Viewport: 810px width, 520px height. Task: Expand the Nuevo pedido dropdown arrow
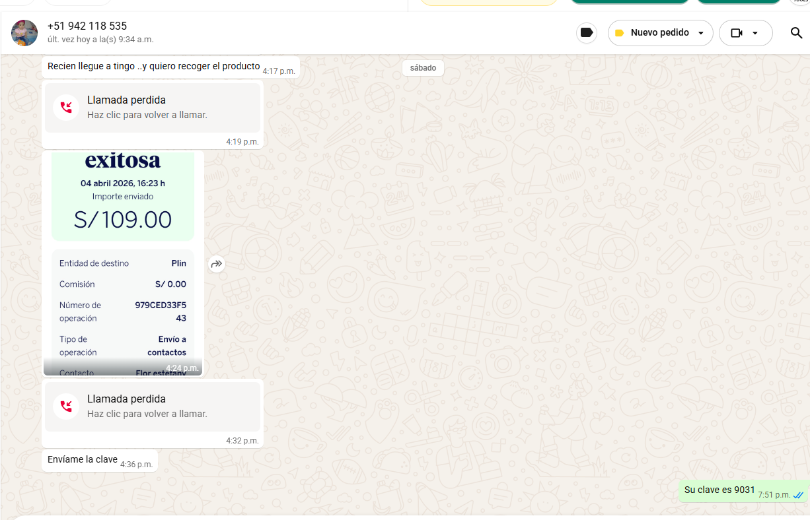(x=701, y=33)
